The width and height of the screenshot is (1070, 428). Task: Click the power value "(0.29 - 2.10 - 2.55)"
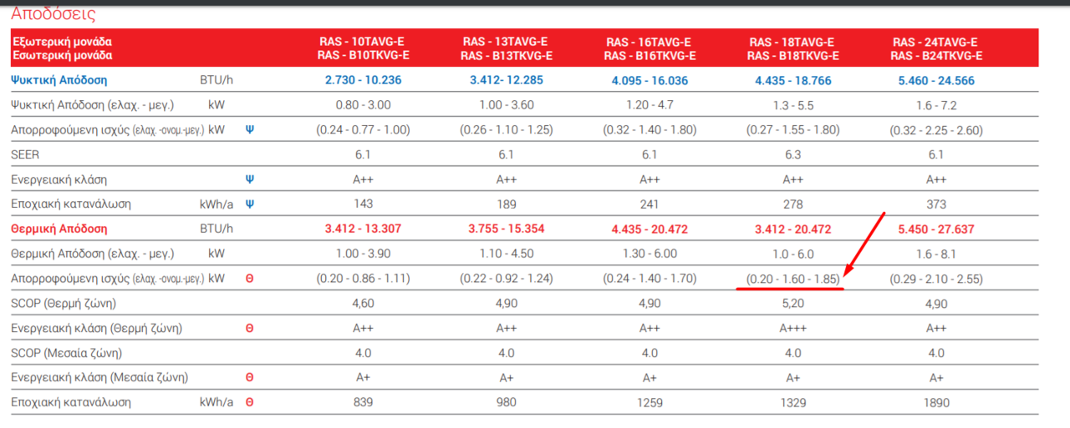(936, 278)
